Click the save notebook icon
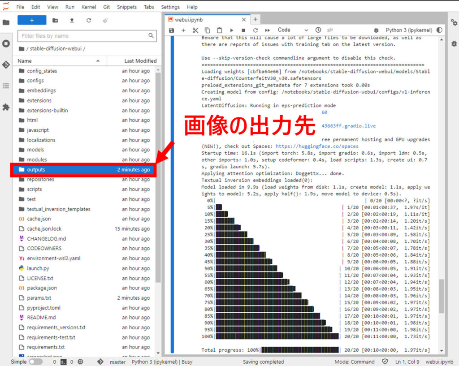The image size is (459, 366). tap(172, 30)
